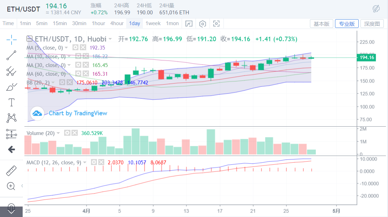Switch to the 1week interval tab
This screenshot has width=388, height=217.
click(x=153, y=23)
